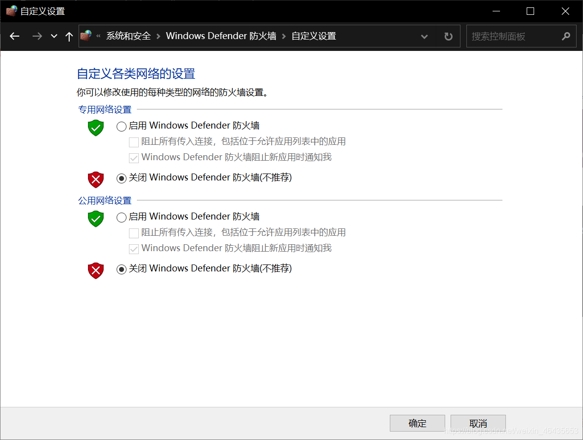The image size is (583, 440).
Task: Click the forward navigation arrow
Action: tap(37, 36)
